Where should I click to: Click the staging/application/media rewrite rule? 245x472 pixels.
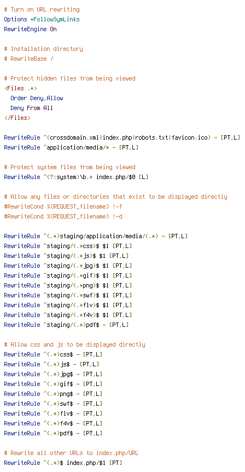point(96,236)
